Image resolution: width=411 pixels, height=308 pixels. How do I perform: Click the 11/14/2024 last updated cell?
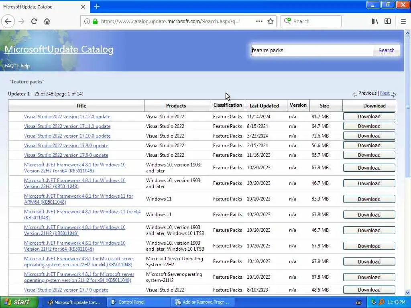[258, 117]
